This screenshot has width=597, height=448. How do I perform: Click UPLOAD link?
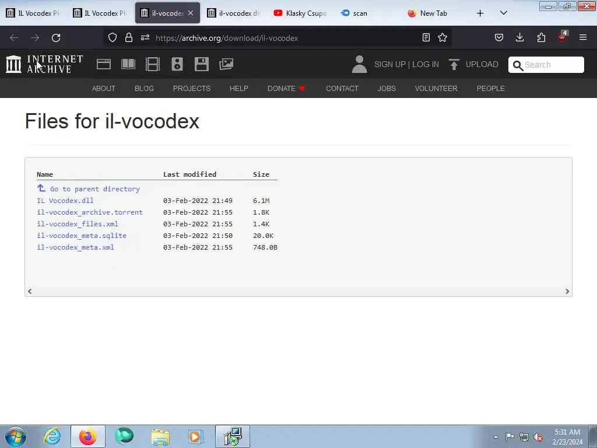coord(482,64)
